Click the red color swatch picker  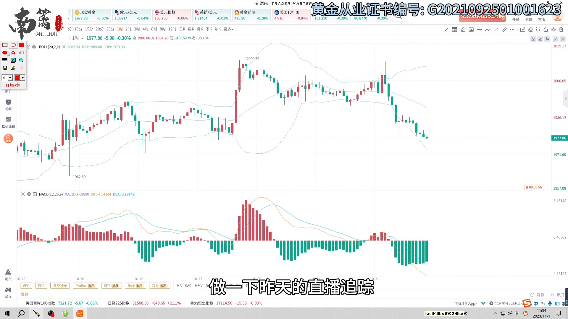click(x=17, y=78)
